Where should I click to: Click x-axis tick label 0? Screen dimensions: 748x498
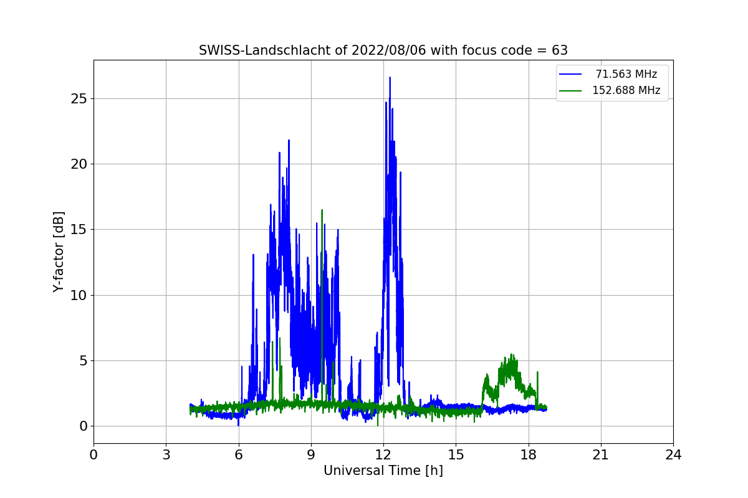click(93, 455)
